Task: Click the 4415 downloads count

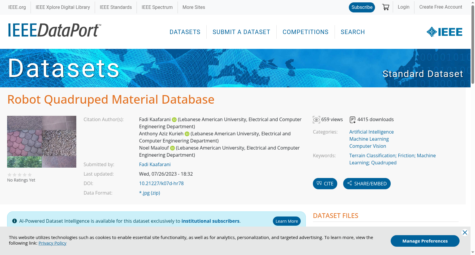Action: coord(376,119)
